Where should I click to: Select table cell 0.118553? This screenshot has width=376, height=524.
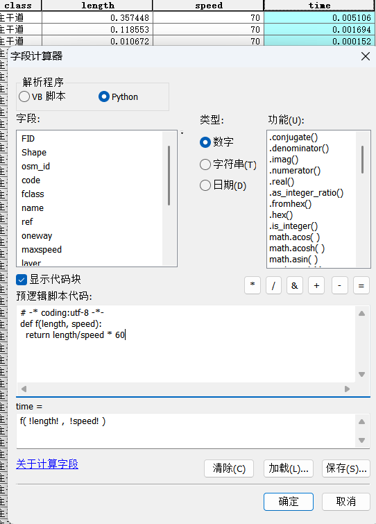pyautogui.click(x=98, y=29)
